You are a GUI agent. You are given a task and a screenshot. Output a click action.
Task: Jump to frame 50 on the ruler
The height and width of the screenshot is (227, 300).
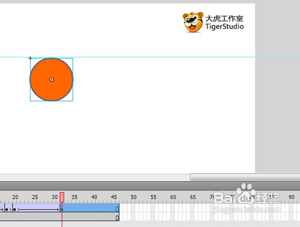tap(134, 197)
